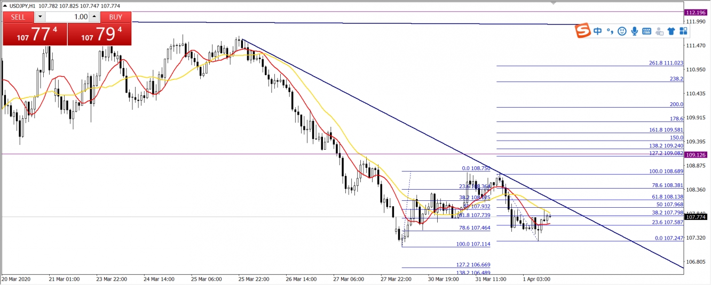Click the sell price 107.77 tile
The width and height of the screenshot is (711, 285).
tap(35, 35)
